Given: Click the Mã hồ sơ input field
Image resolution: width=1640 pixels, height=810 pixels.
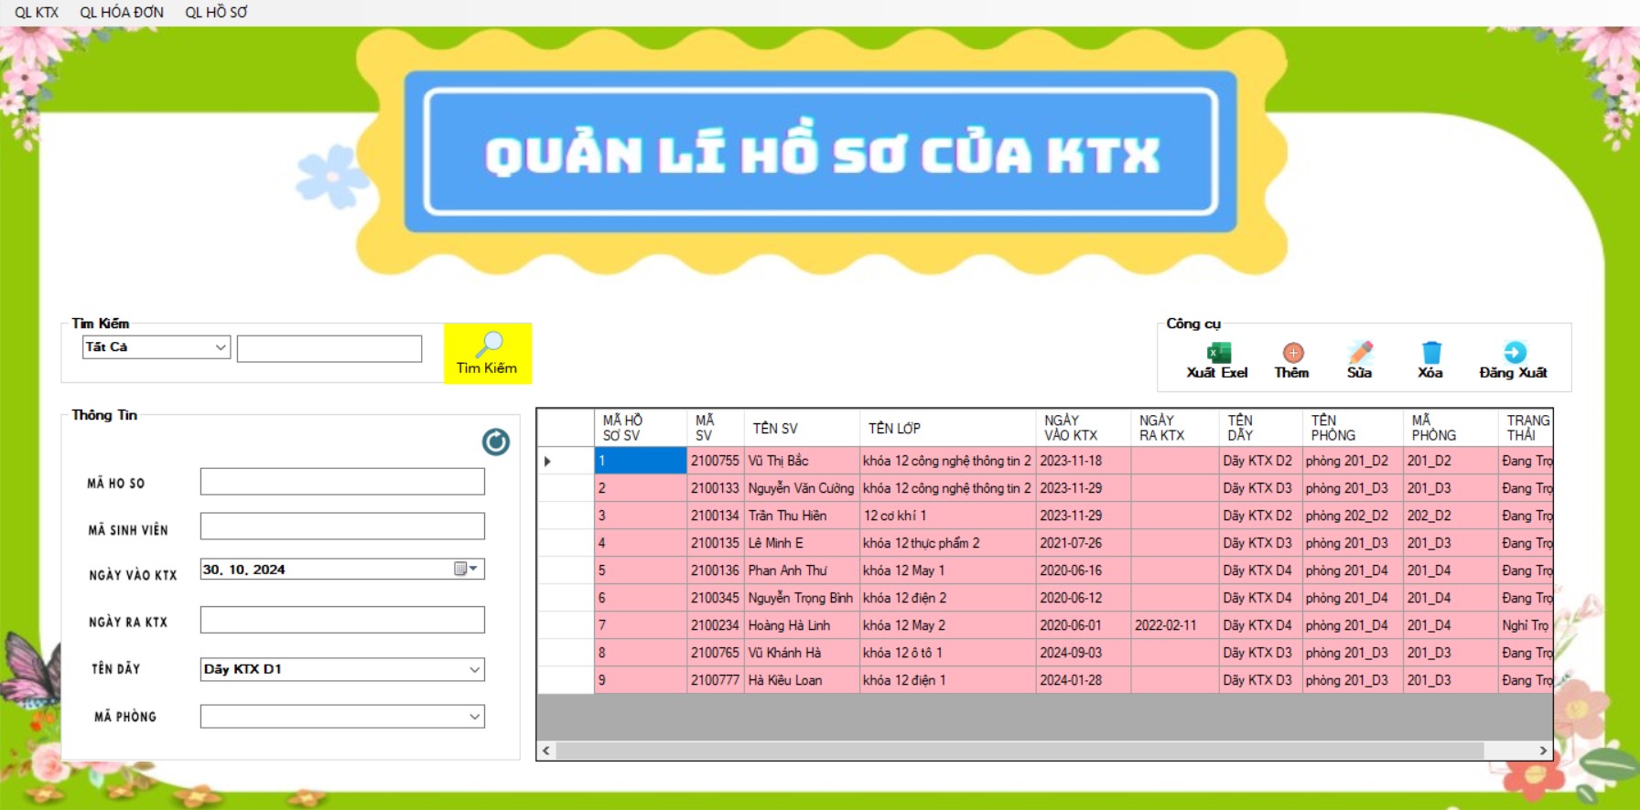Looking at the screenshot, I should [342, 482].
